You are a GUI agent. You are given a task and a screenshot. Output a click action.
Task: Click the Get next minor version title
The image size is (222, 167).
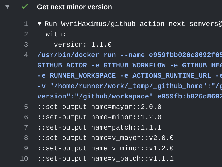(x=74, y=7)
